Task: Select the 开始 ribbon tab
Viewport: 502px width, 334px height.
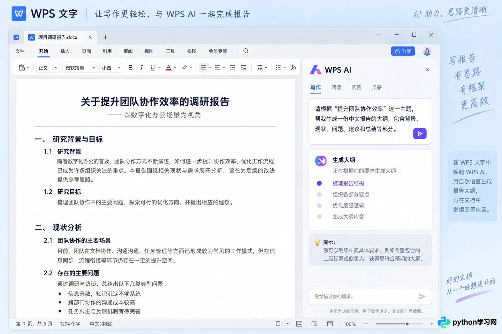Action: [44, 51]
